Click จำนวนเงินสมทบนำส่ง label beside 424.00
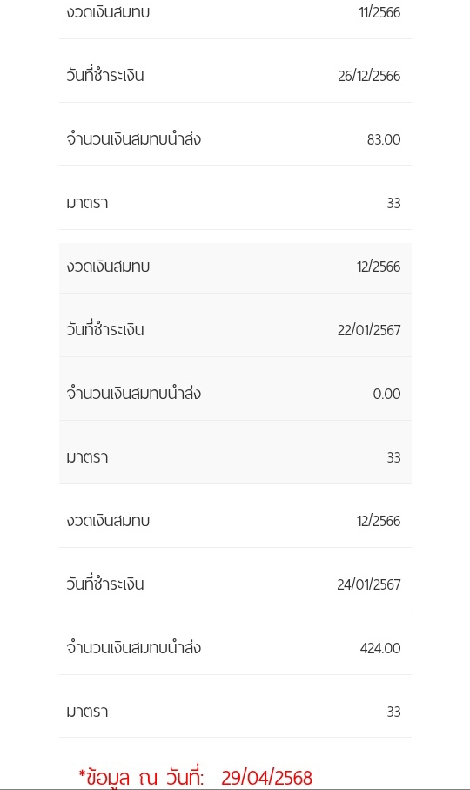This screenshot has width=470, height=790. click(134, 647)
